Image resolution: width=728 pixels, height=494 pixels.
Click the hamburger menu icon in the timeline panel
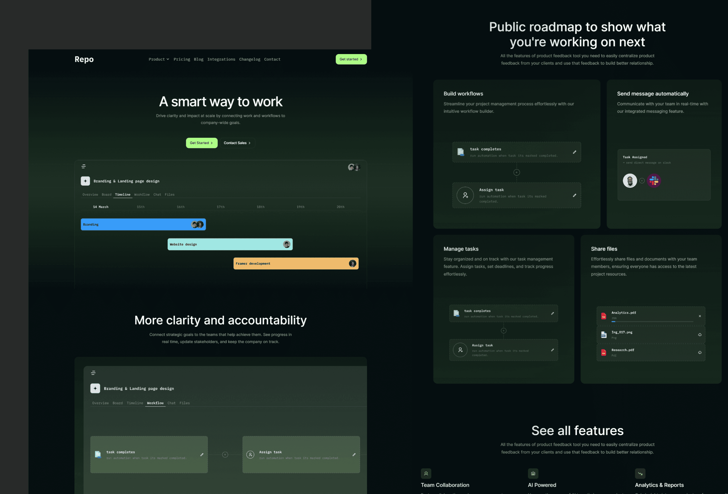(84, 166)
